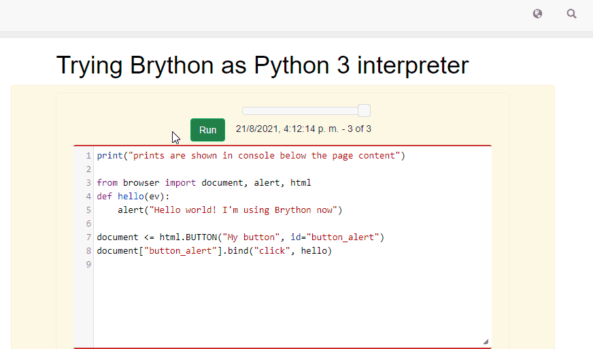The image size is (593, 349).
Task: Click the 'document <= html.BUTTON' line
Action: 241,237
